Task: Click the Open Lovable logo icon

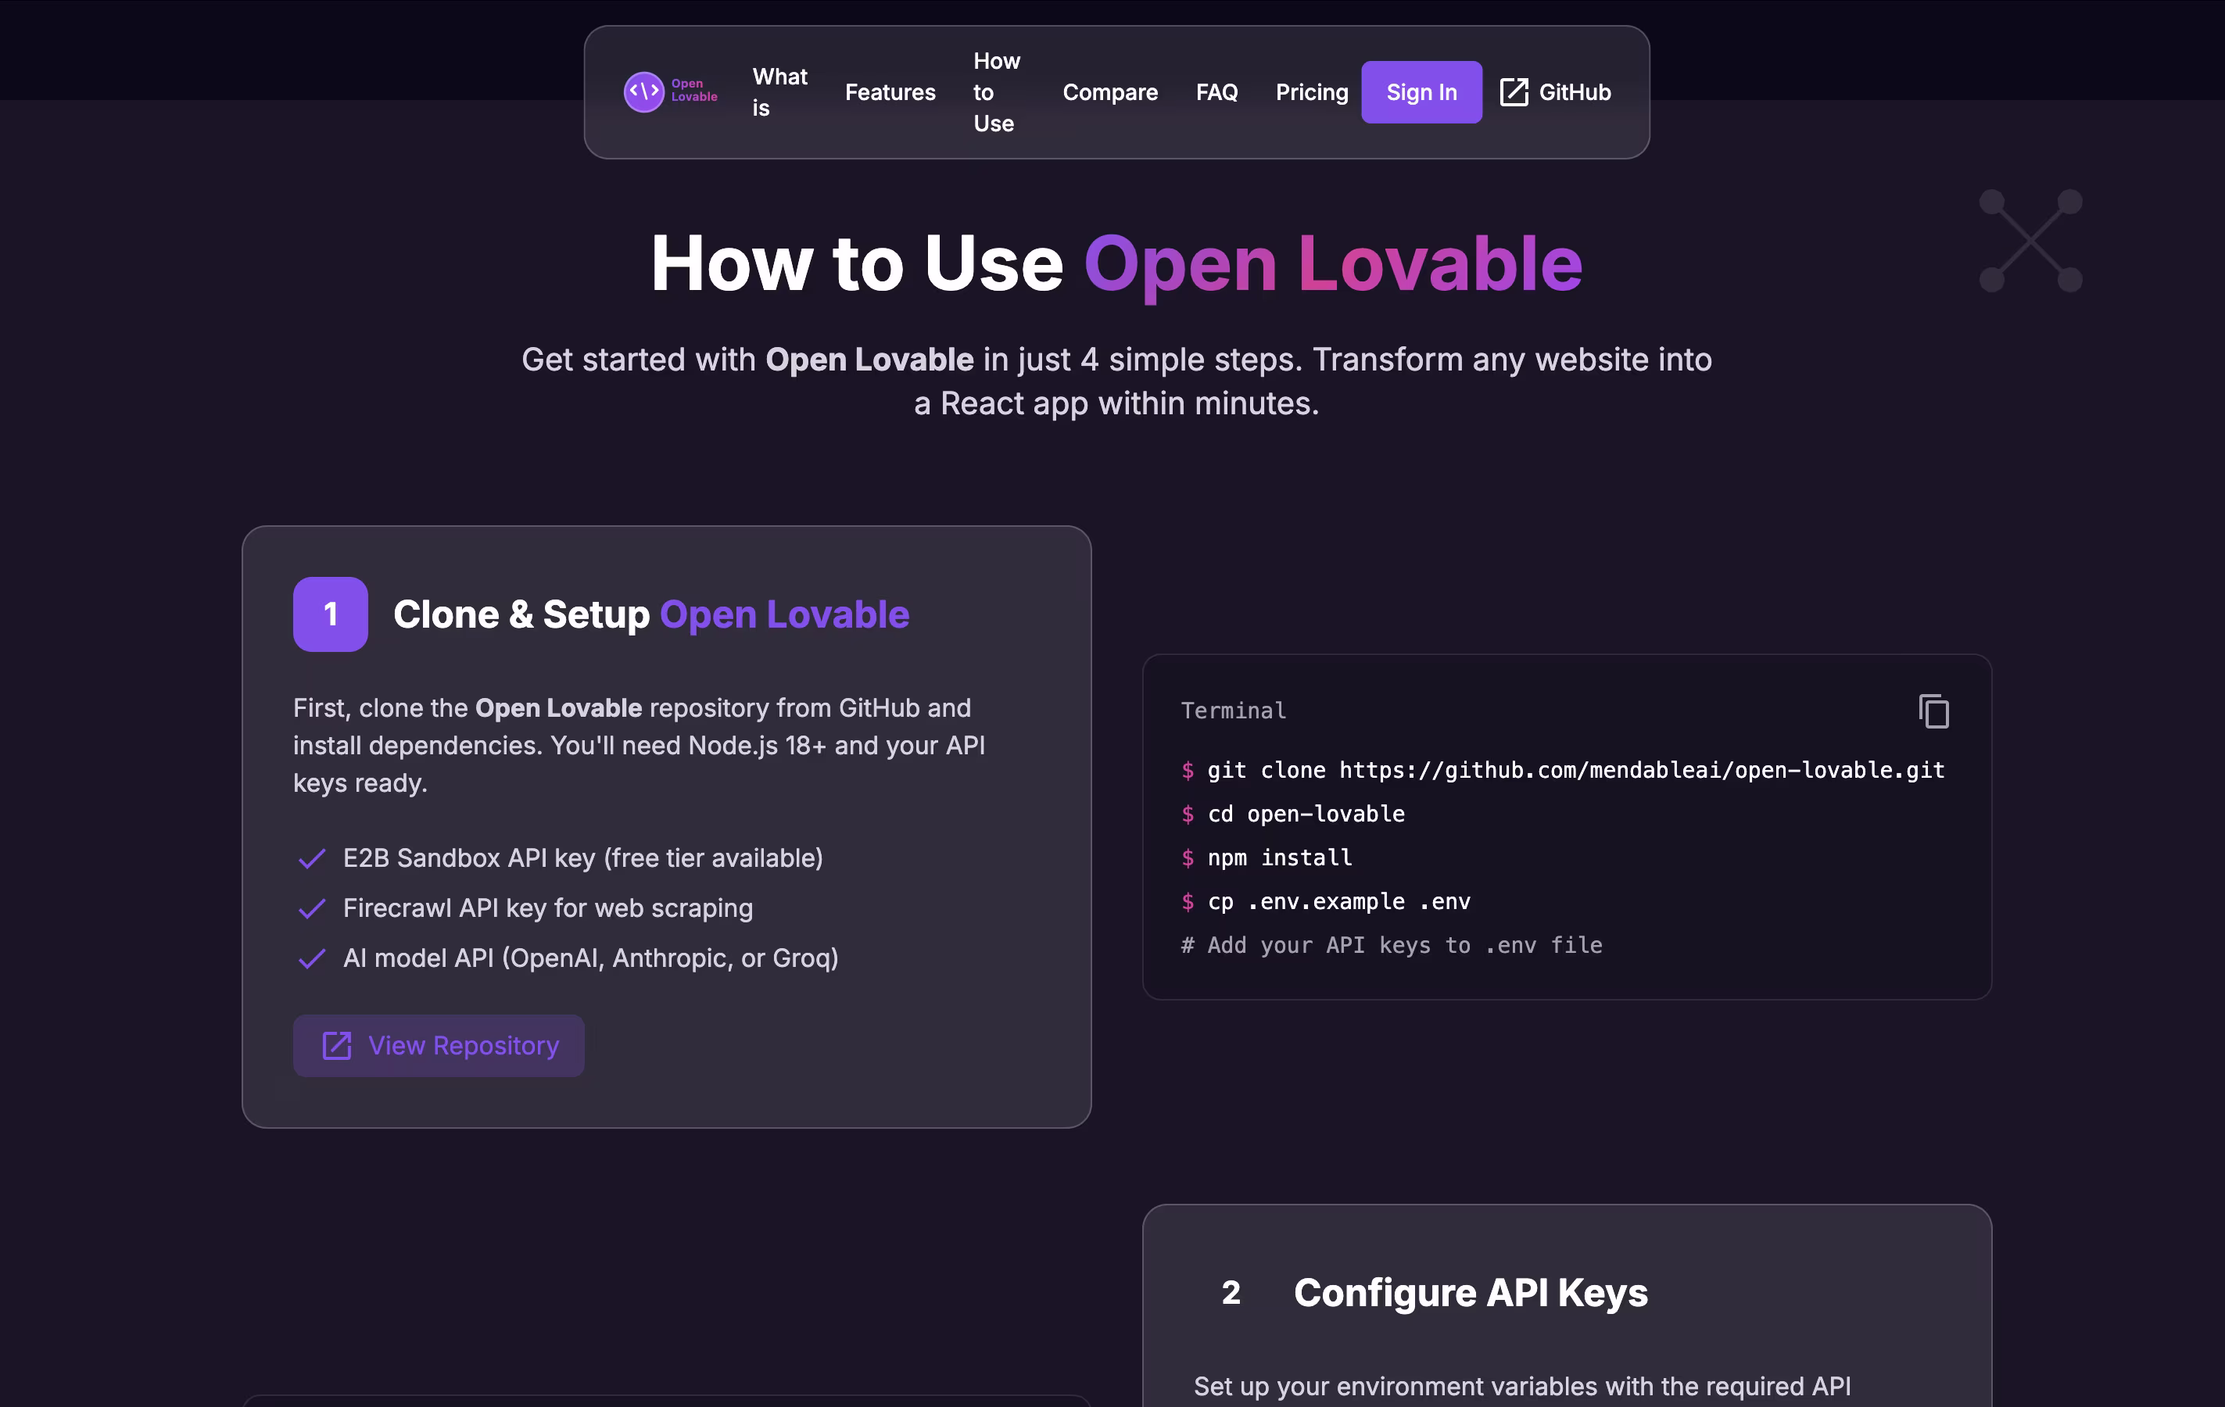Action: [x=643, y=92]
